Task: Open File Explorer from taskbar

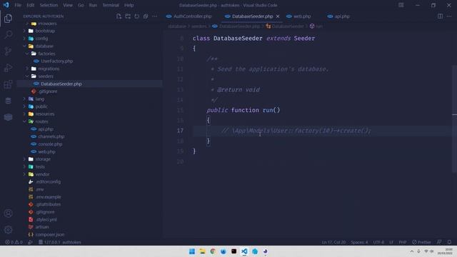Action: (202, 251)
